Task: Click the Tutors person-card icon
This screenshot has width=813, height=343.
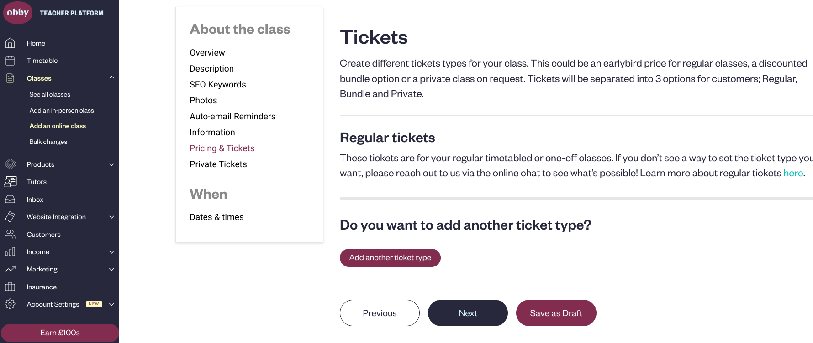Action: [10, 182]
